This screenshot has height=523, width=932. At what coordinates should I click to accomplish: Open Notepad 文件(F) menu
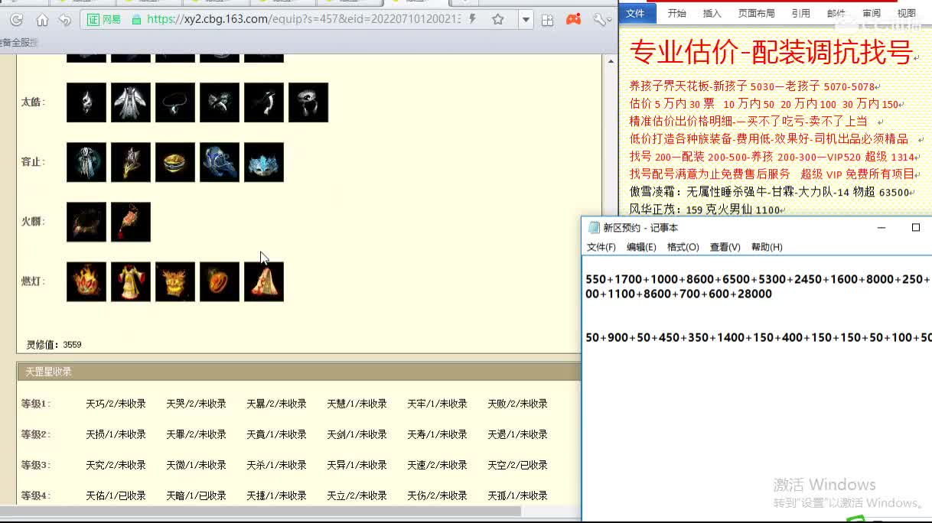pos(601,247)
